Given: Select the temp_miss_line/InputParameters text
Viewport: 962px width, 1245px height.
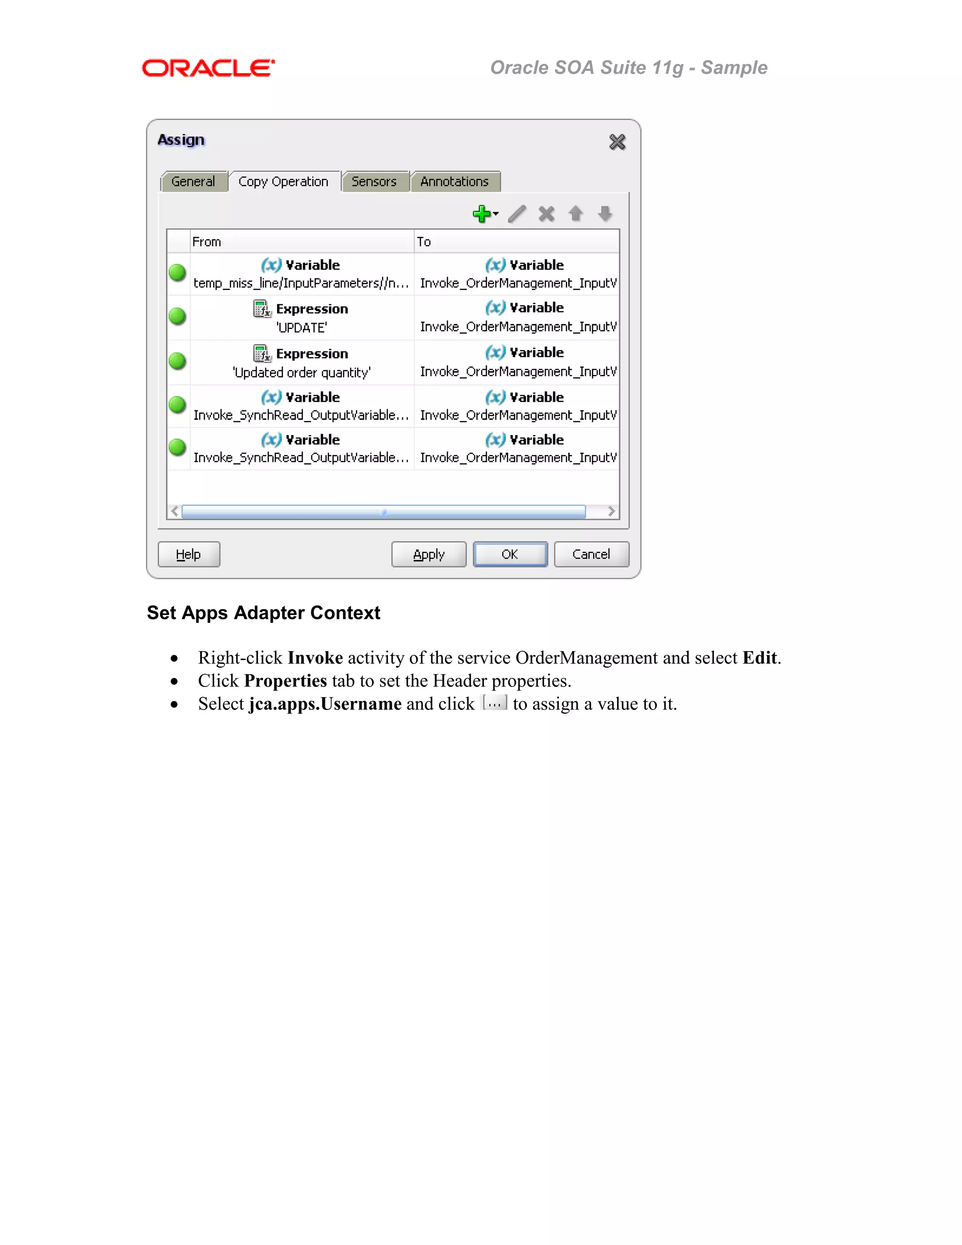Looking at the screenshot, I should (302, 283).
